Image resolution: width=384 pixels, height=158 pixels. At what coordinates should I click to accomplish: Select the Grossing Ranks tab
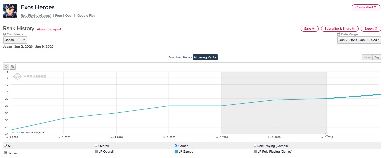pyautogui.click(x=205, y=57)
